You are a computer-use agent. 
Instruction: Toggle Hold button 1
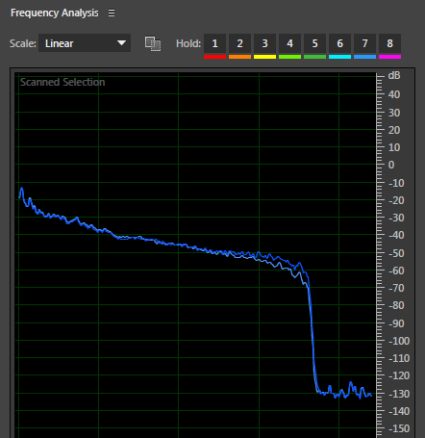tap(214, 43)
